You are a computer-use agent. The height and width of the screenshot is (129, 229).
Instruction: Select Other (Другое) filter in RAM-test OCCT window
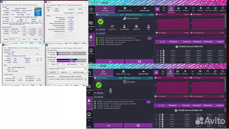[223, 9]
